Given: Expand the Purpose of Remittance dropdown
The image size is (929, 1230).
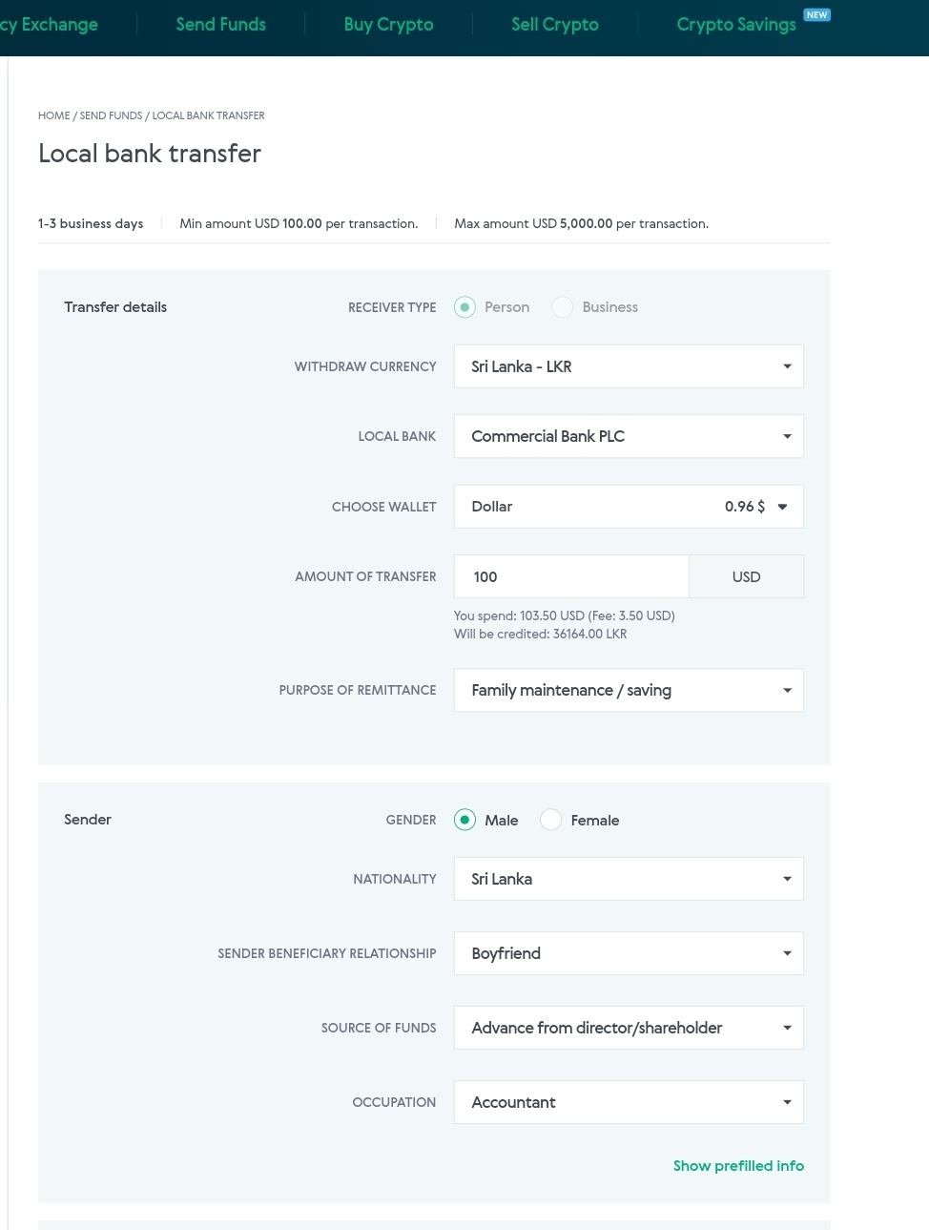Looking at the screenshot, I should (x=629, y=690).
